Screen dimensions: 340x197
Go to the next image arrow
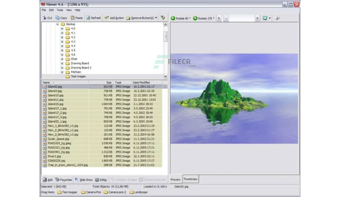(257, 18)
